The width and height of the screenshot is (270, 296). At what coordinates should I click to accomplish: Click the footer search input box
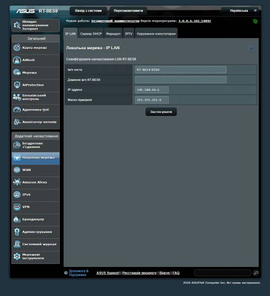223,273
